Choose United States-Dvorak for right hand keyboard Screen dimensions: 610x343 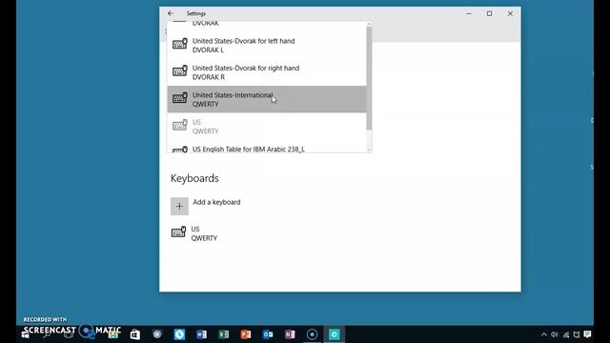[x=267, y=72]
